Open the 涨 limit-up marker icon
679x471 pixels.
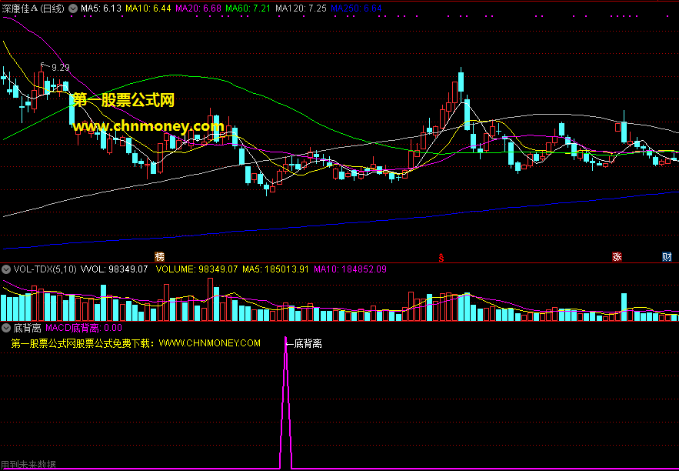click(x=617, y=256)
